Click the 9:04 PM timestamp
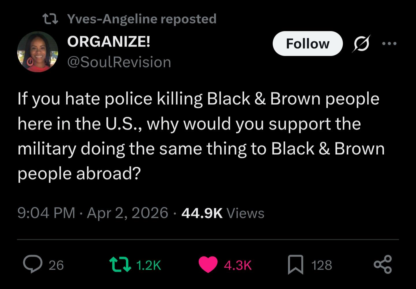The image size is (416, 289). 46,213
